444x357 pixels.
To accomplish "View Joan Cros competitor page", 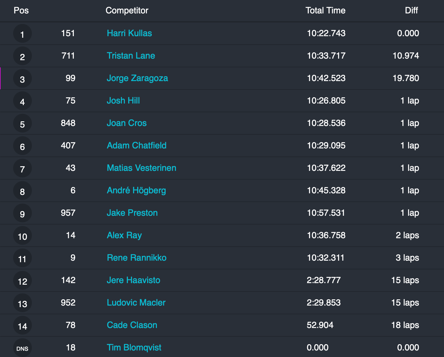I will click(x=127, y=123).
